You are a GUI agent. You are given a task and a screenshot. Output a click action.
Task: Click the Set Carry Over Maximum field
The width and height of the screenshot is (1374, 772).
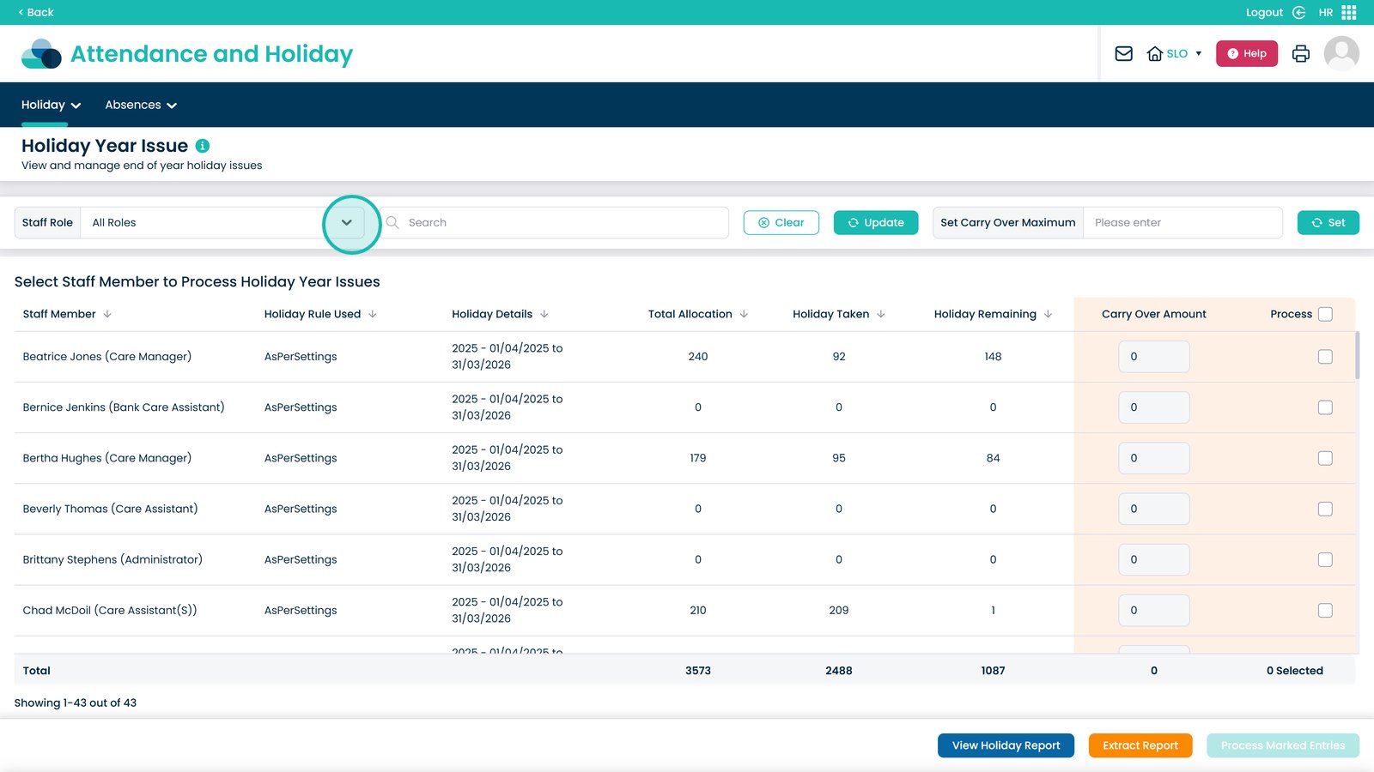click(1182, 223)
